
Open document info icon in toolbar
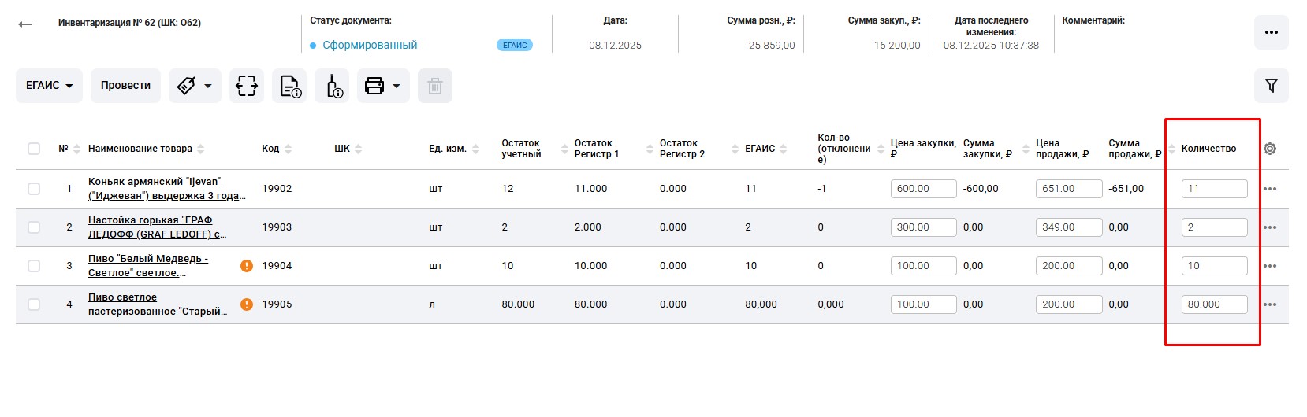[x=289, y=86]
